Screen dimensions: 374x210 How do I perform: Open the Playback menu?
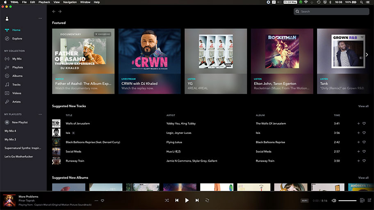pyautogui.click(x=44, y=2)
